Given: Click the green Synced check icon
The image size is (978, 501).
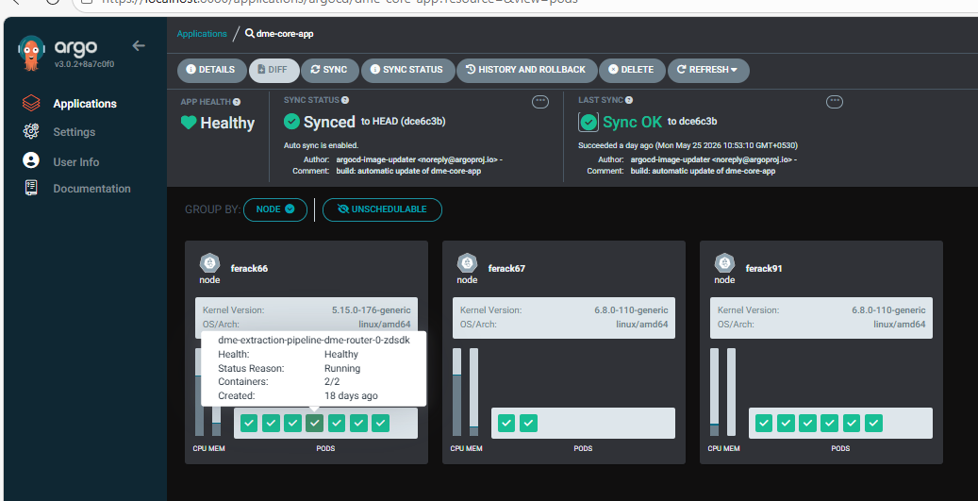Looking at the screenshot, I should 291,122.
